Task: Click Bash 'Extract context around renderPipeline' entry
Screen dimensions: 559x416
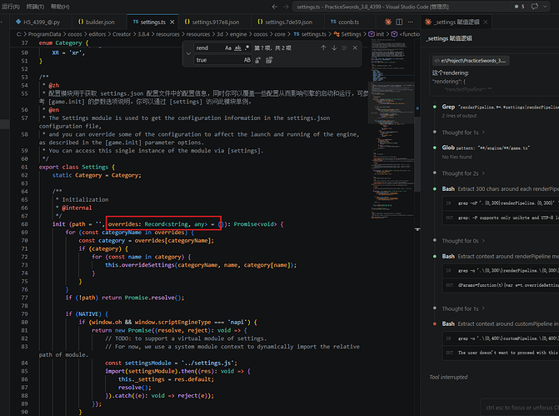Action: (x=500, y=256)
